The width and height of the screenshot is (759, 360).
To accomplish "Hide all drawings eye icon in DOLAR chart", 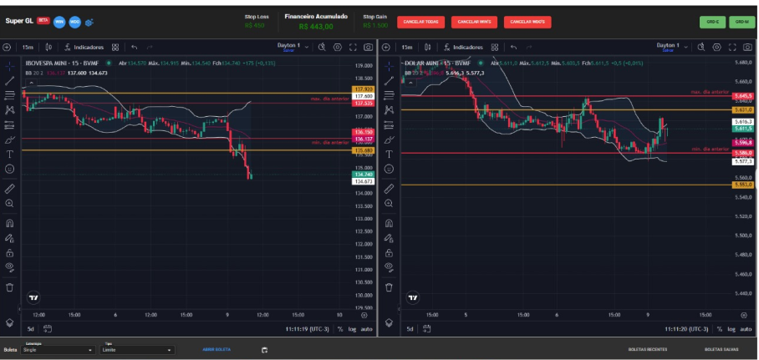I will pos(390,266).
